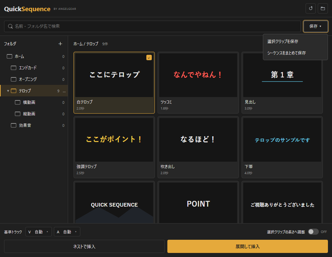Click the ホーム breadcrumb link
Viewport: 332px width, 257px height.
[x=78, y=44]
